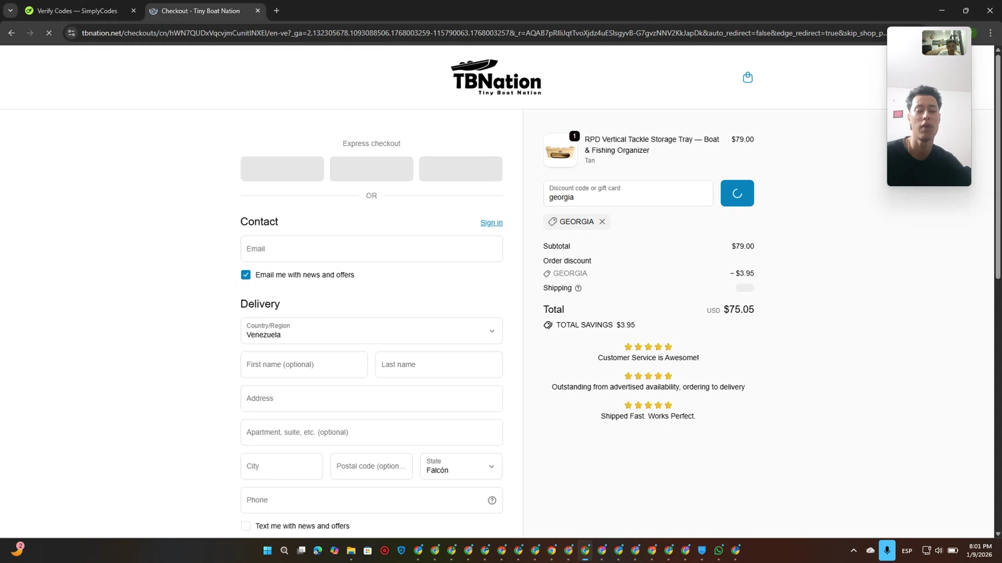Click the "Shipped Fast. Works Perfect." review

point(648,416)
